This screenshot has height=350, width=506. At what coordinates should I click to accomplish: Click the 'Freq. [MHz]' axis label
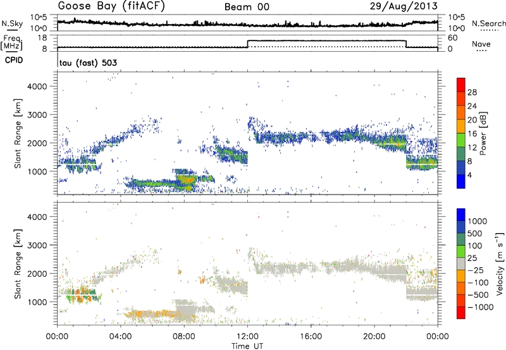(x=12, y=43)
